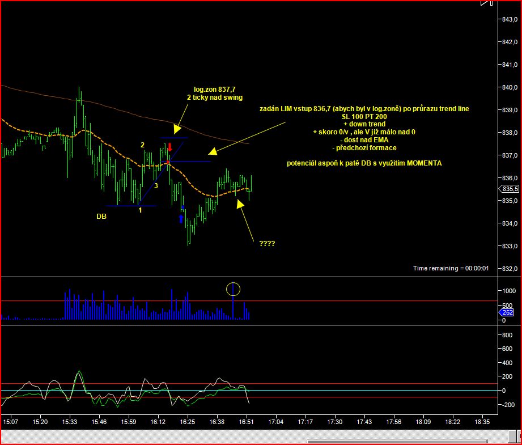Click the 17:04 time axis label
Image resolution: width=522 pixels, height=445 pixels.
tap(275, 422)
